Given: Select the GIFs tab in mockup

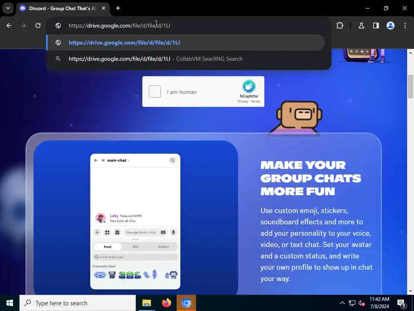Looking at the screenshot, I should click(135, 247).
